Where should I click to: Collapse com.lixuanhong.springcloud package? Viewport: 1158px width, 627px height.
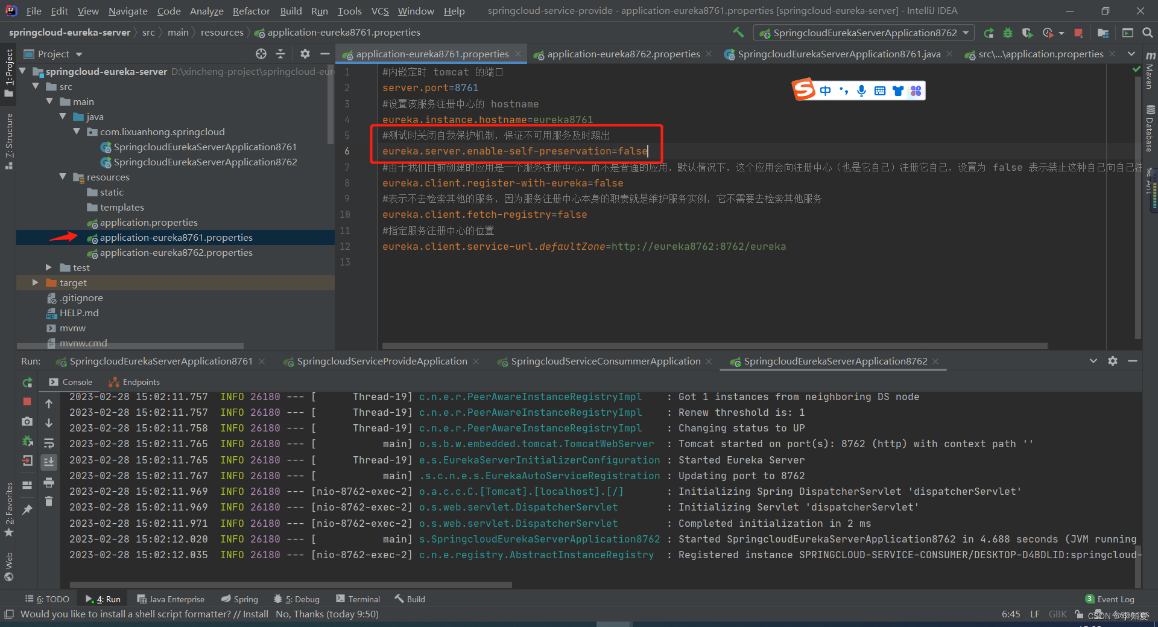click(77, 132)
